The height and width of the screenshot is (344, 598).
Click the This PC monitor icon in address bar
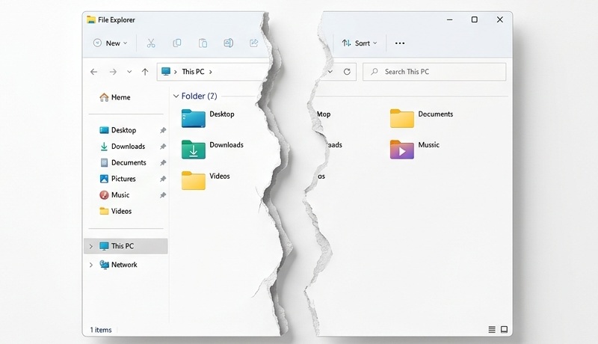166,72
